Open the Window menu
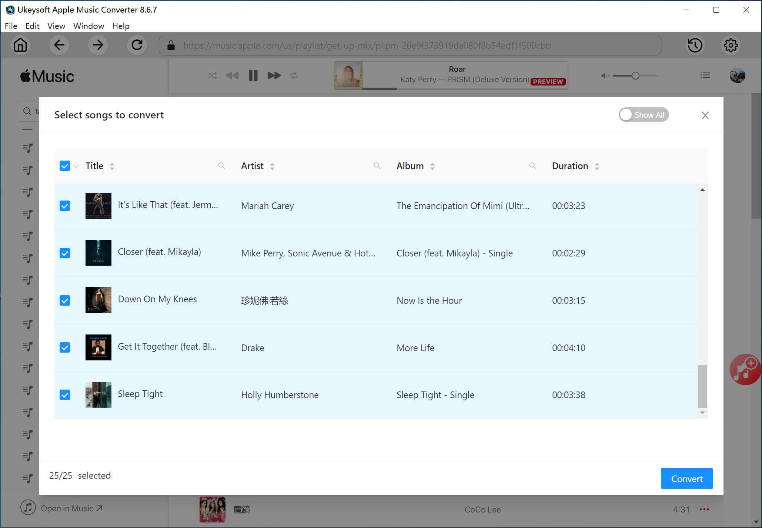Viewport: 762px width, 528px height. (x=88, y=26)
